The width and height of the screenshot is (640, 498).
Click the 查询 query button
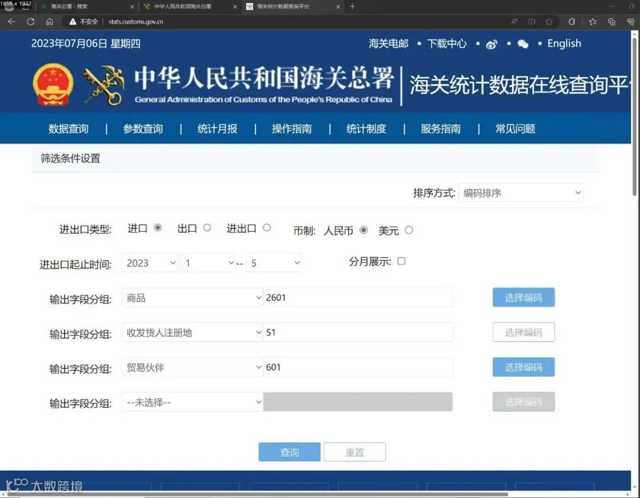[289, 452]
